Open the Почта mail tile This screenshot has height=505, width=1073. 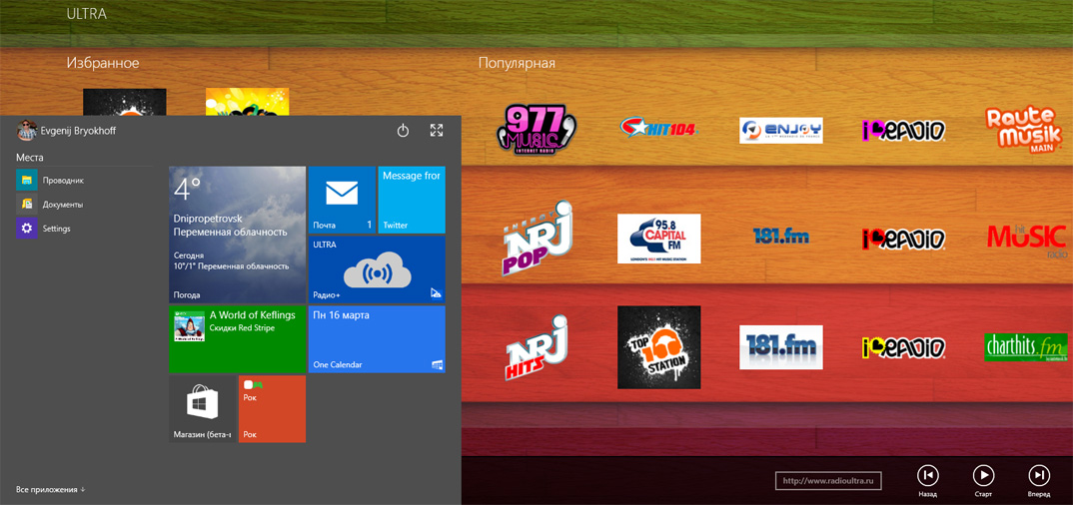[342, 200]
